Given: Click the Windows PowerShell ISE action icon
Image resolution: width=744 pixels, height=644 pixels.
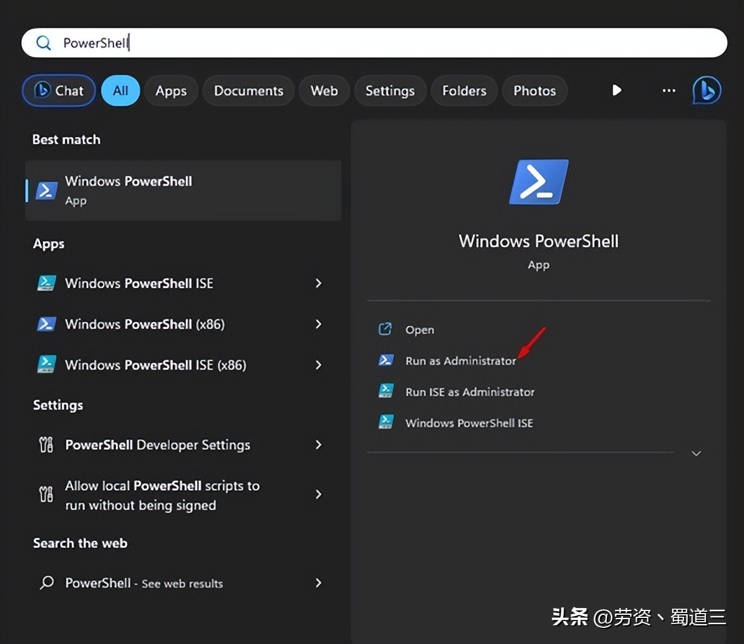Looking at the screenshot, I should (x=386, y=422).
